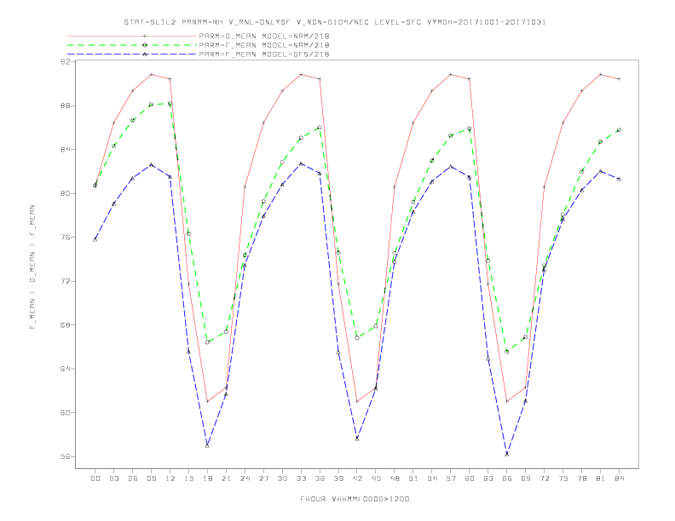Click y-axis tick label 88

tap(66, 106)
